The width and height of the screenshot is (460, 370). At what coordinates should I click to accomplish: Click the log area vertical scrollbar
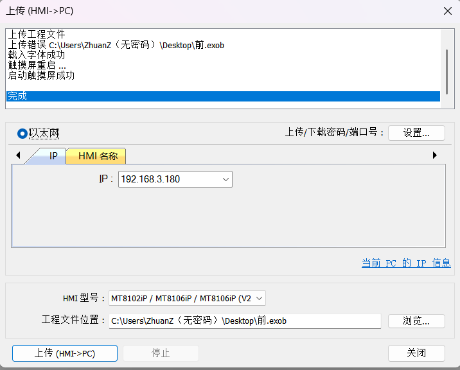point(446,69)
